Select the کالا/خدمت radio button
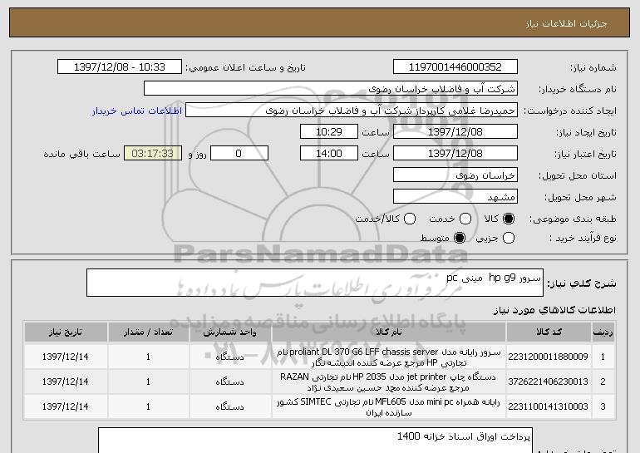 tap(410, 219)
